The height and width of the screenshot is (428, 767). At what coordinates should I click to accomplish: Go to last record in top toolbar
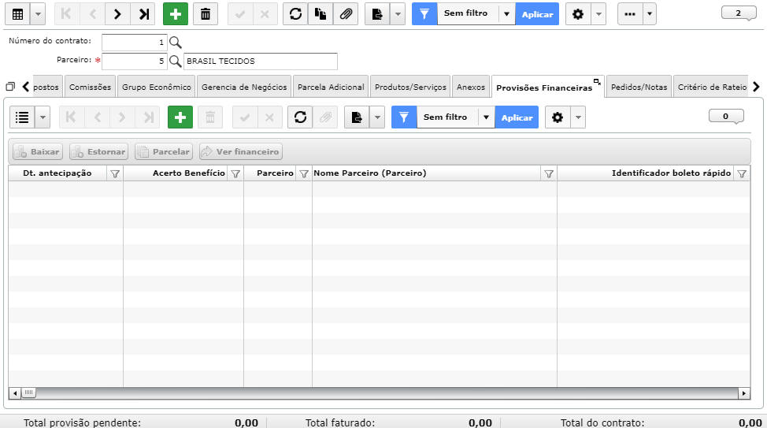[143, 14]
